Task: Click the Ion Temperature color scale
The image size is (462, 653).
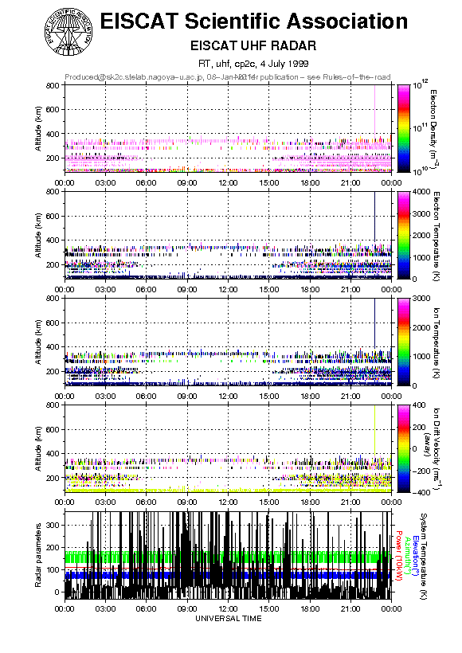Action: 403,342
